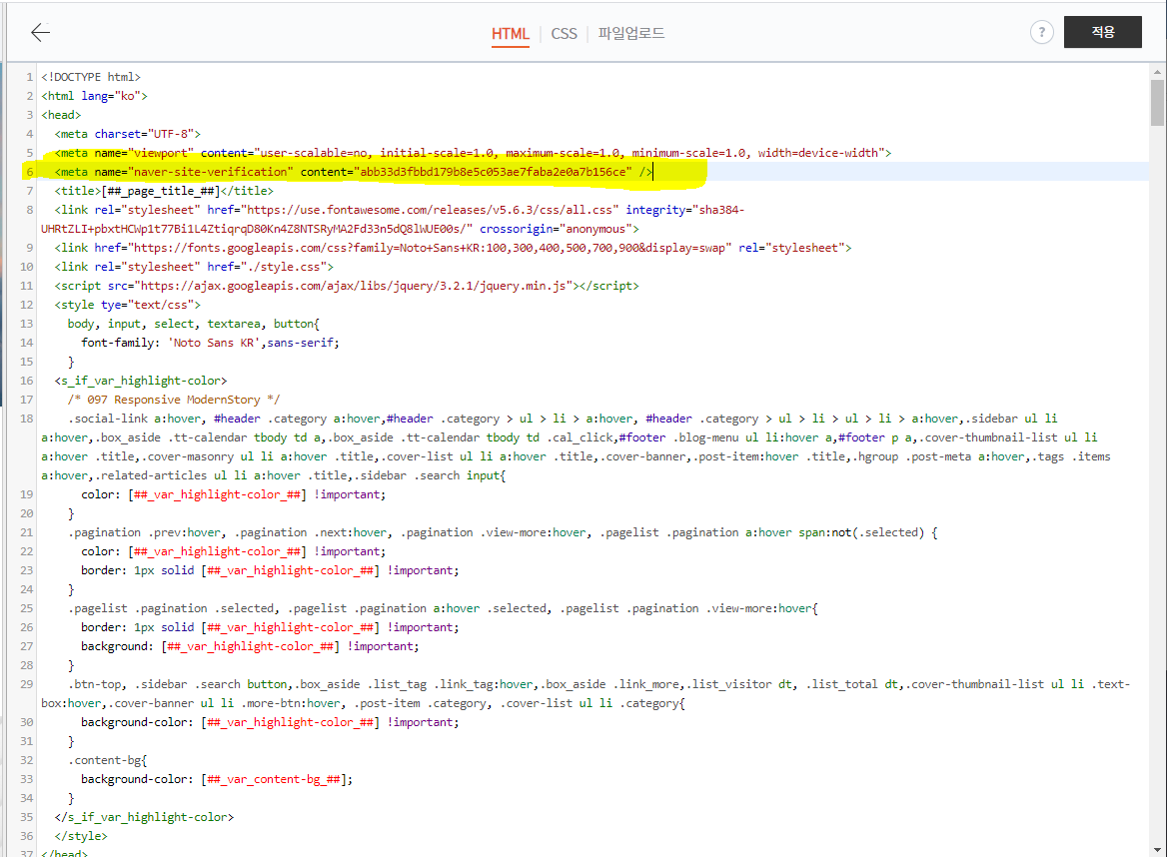
Task: Click the background-color line 30
Action: 270,722
